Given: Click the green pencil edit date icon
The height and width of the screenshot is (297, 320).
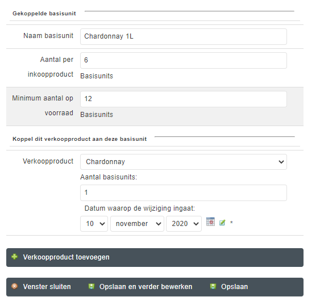Looking at the screenshot, I should [222, 223].
